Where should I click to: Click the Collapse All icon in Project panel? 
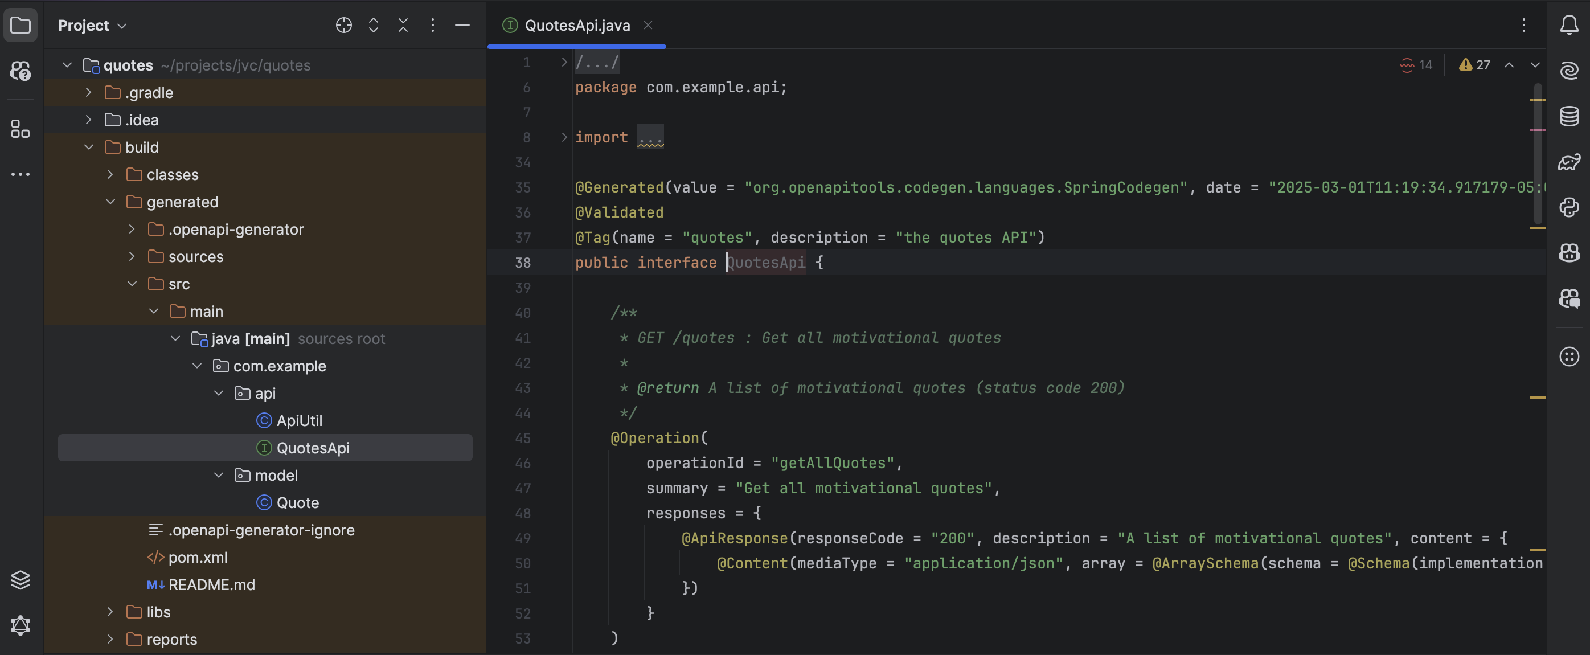coord(403,25)
